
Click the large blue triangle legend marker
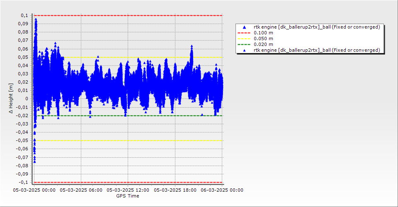[x=244, y=27]
